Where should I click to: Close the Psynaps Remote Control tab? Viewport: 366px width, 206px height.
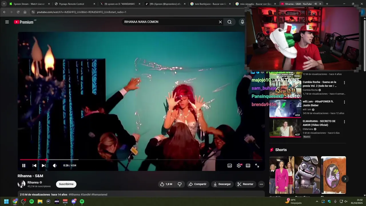(x=94, y=4)
